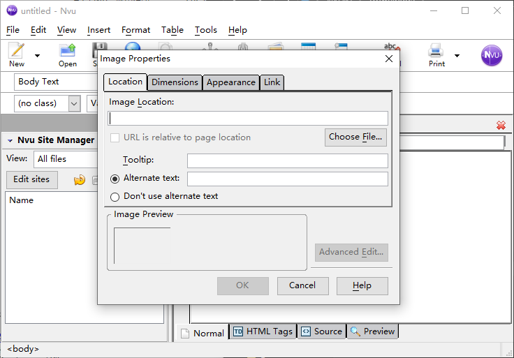This screenshot has height=358, width=514.
Task: Click the Tooltip text field
Action: coord(288,161)
